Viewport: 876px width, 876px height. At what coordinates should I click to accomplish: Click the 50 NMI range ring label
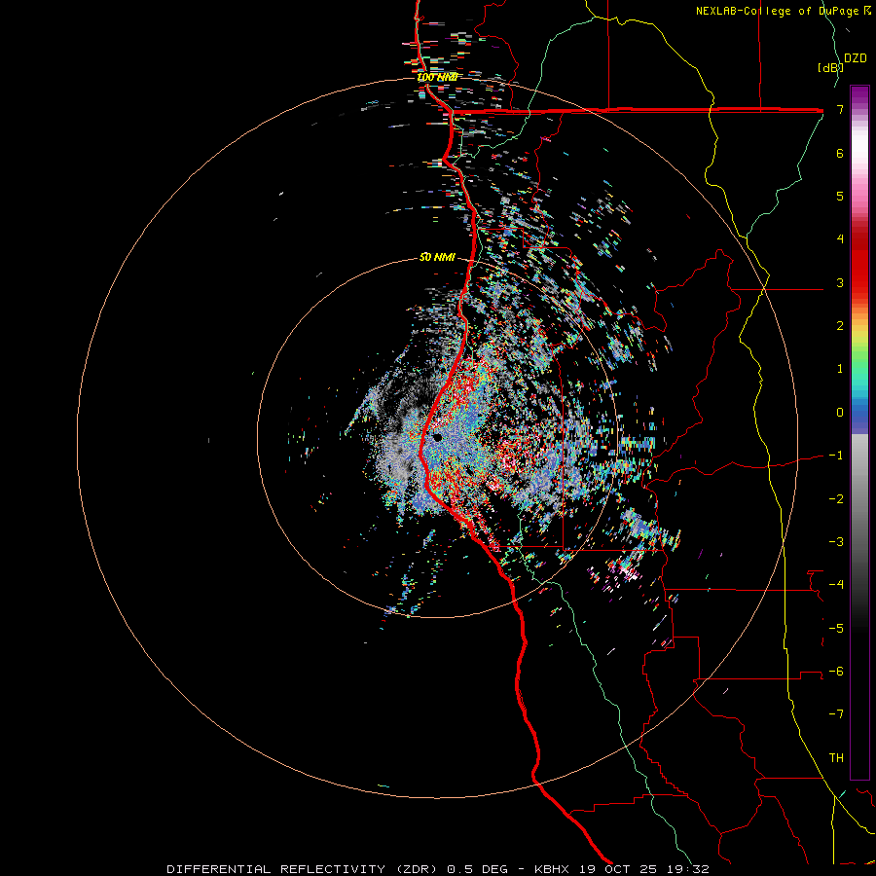click(x=437, y=257)
